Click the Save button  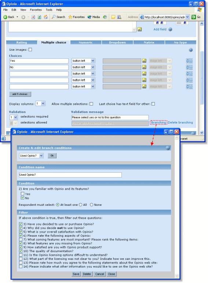tap(76, 274)
